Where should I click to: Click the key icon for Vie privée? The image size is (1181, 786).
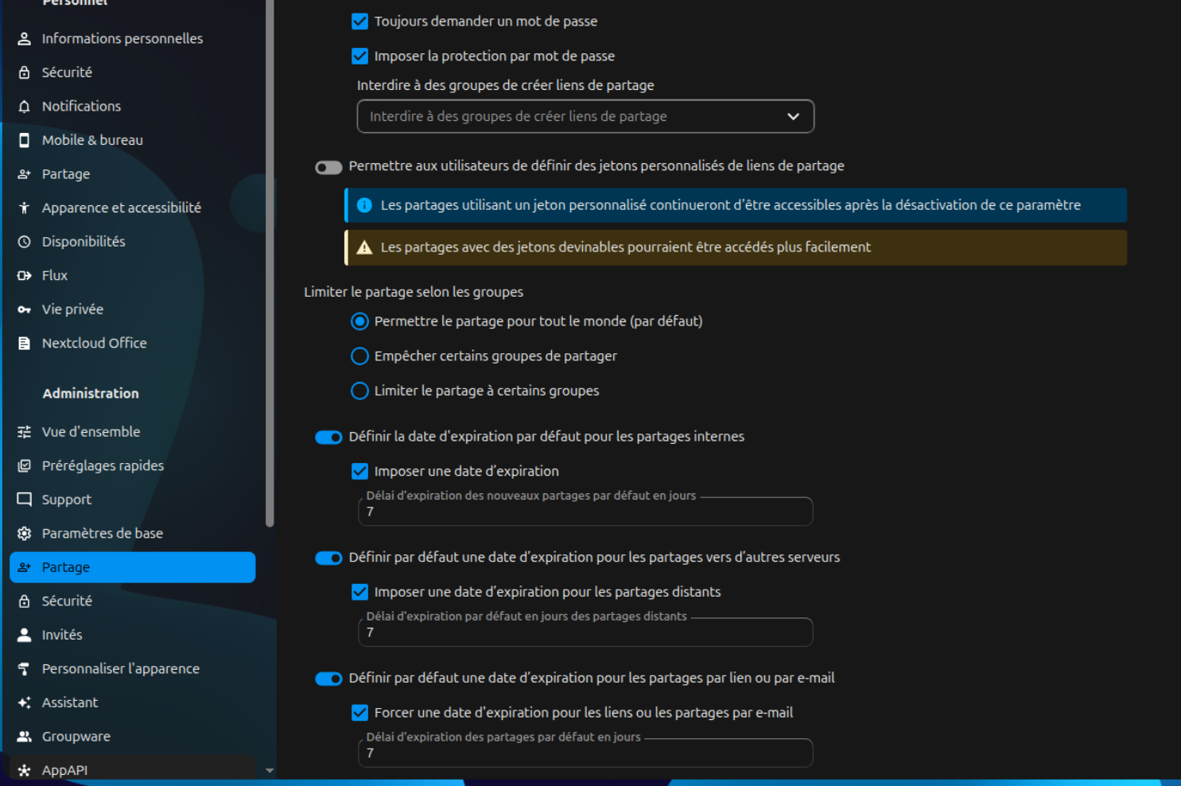[25, 309]
